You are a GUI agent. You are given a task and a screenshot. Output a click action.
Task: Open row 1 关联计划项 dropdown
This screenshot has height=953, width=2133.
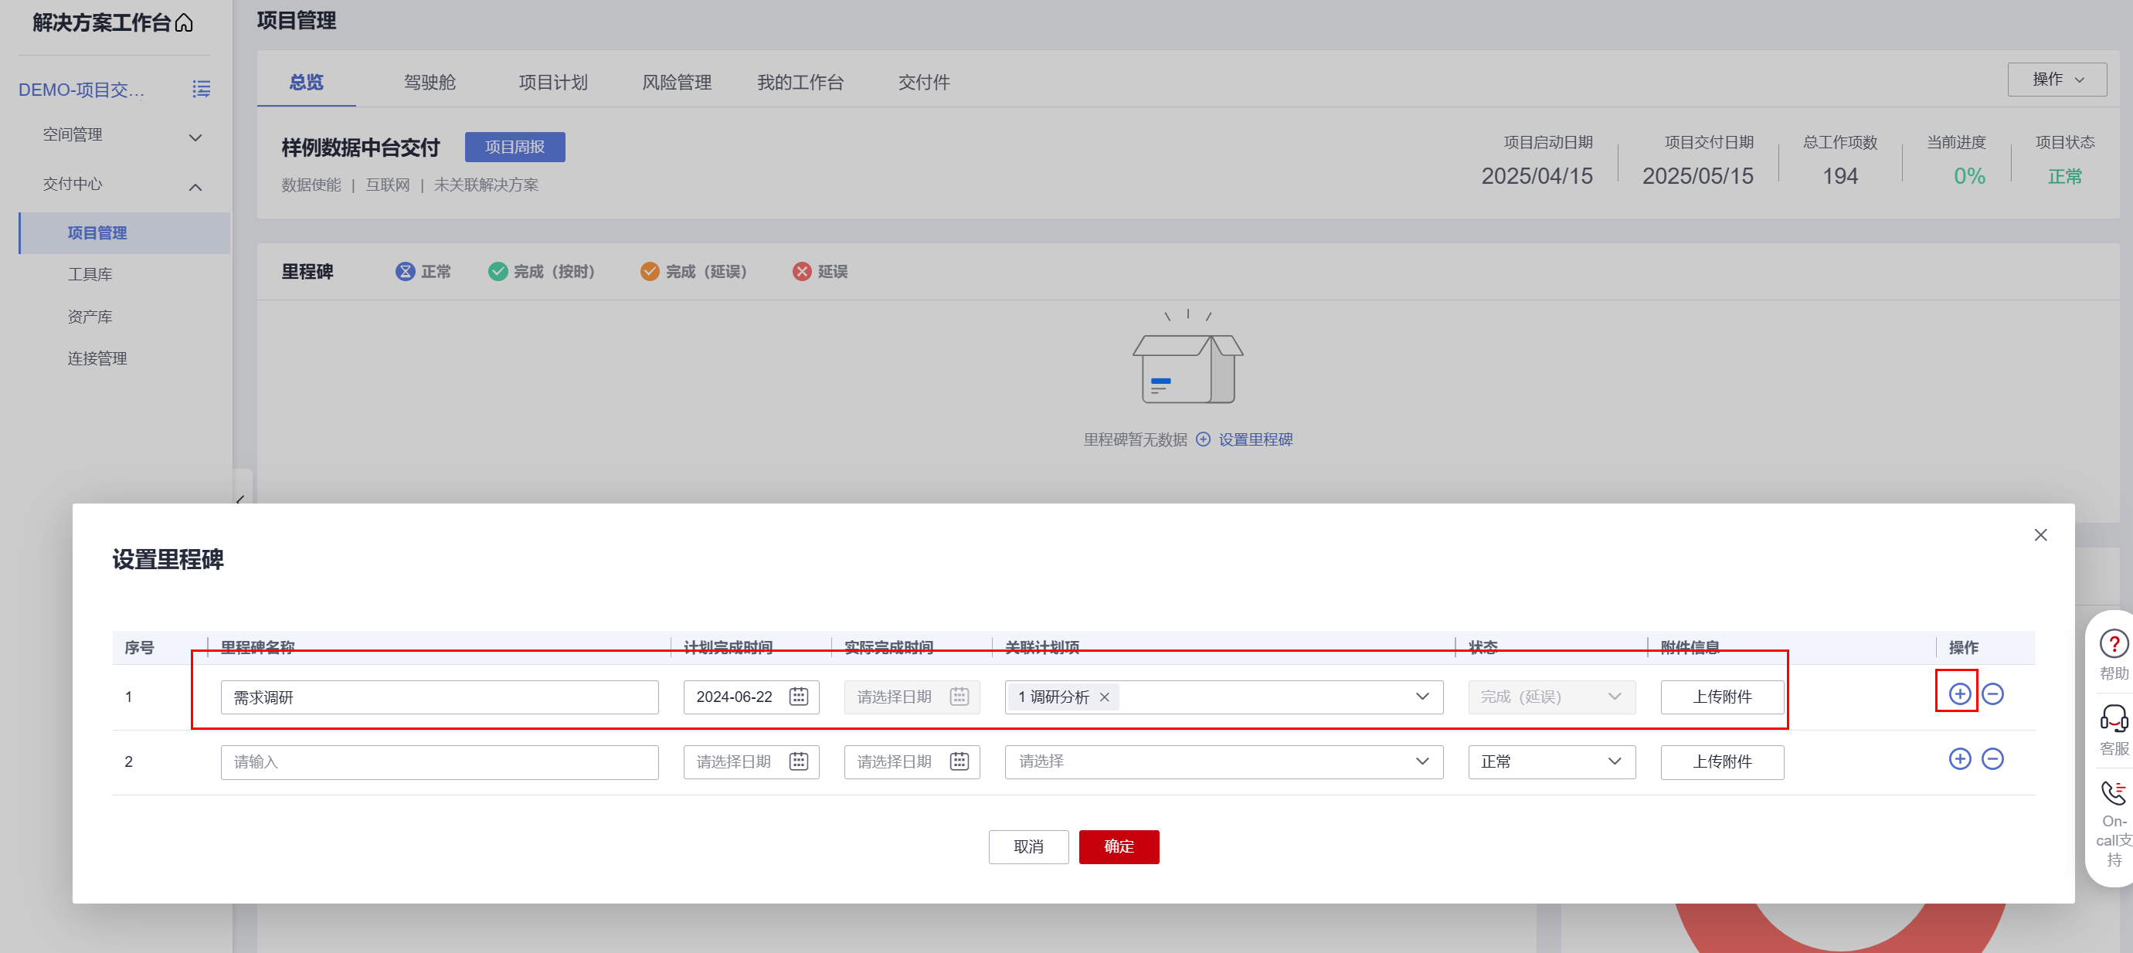click(x=1223, y=697)
